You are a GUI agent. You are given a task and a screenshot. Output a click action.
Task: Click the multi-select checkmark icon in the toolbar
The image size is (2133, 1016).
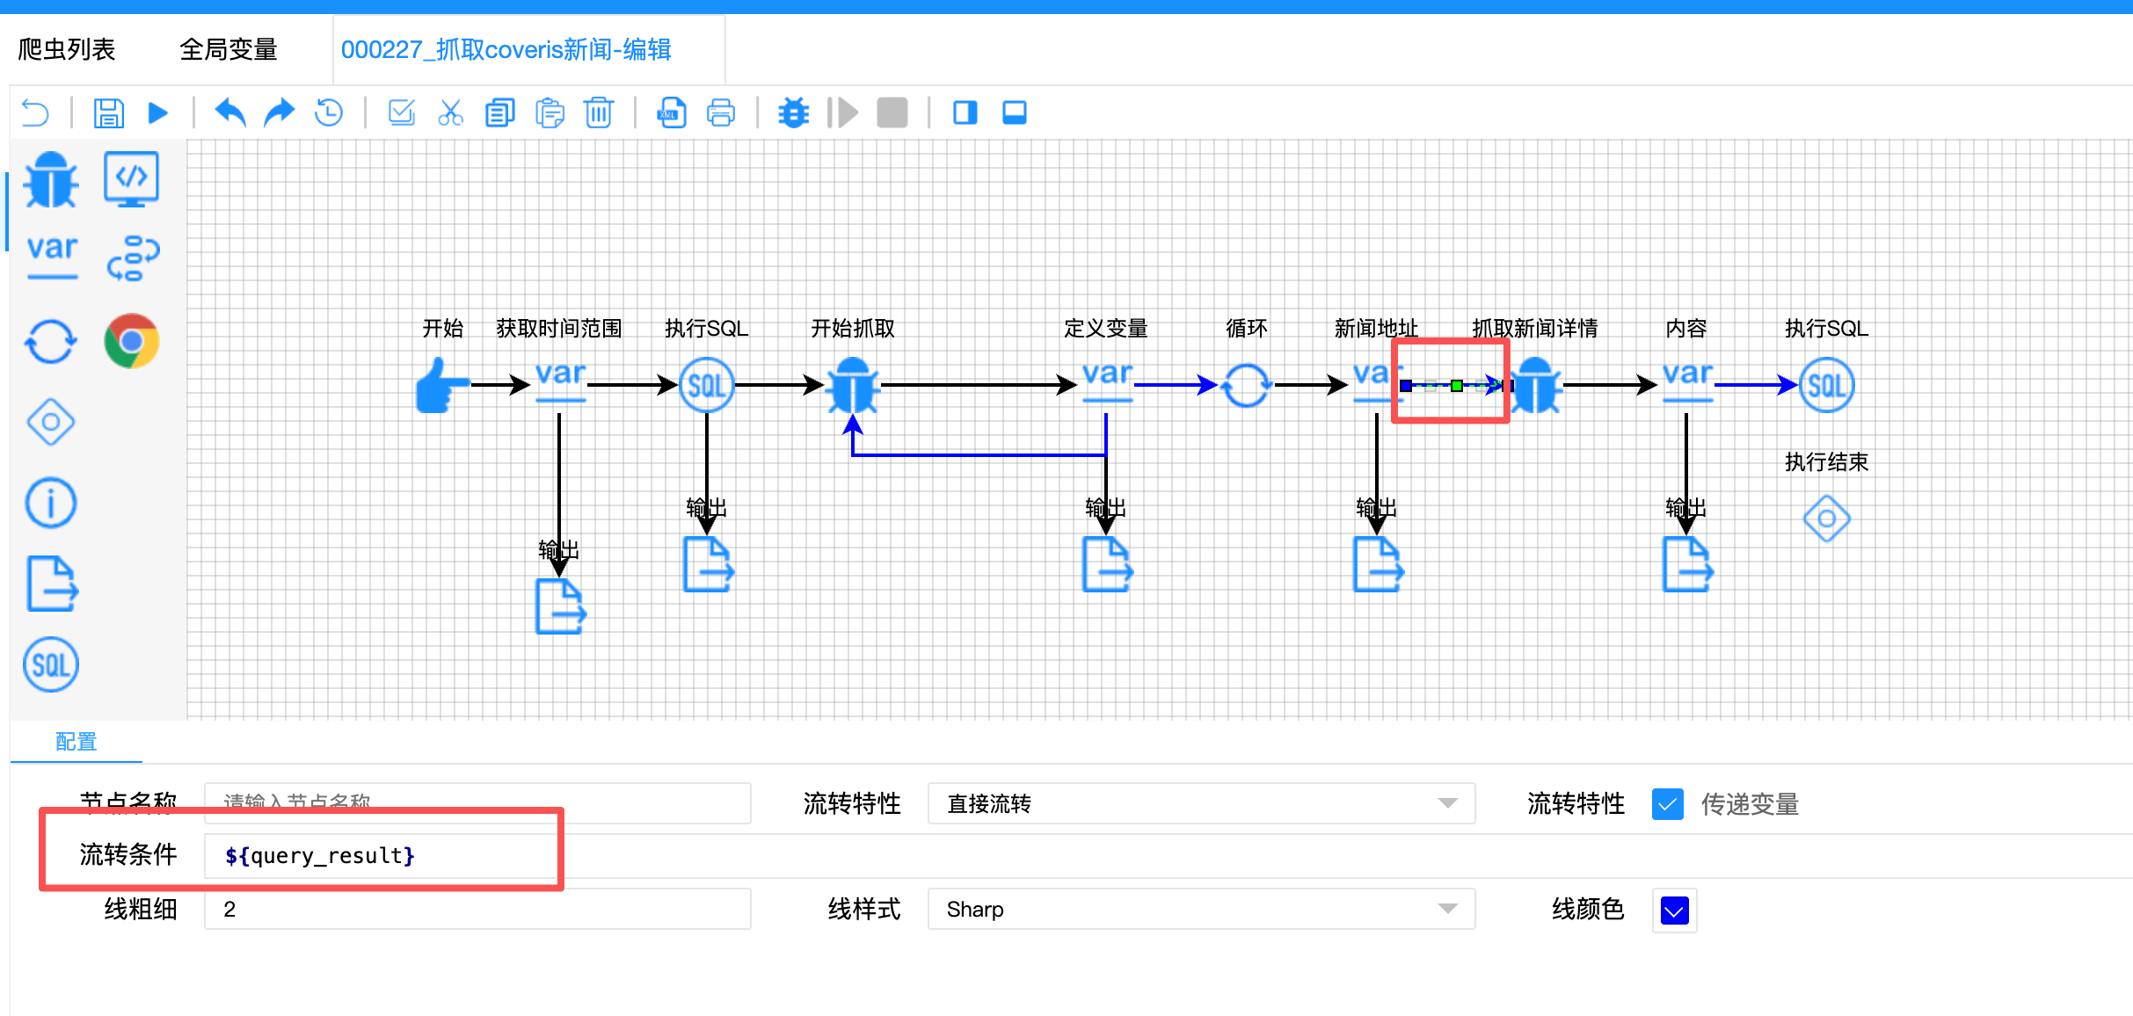402,112
